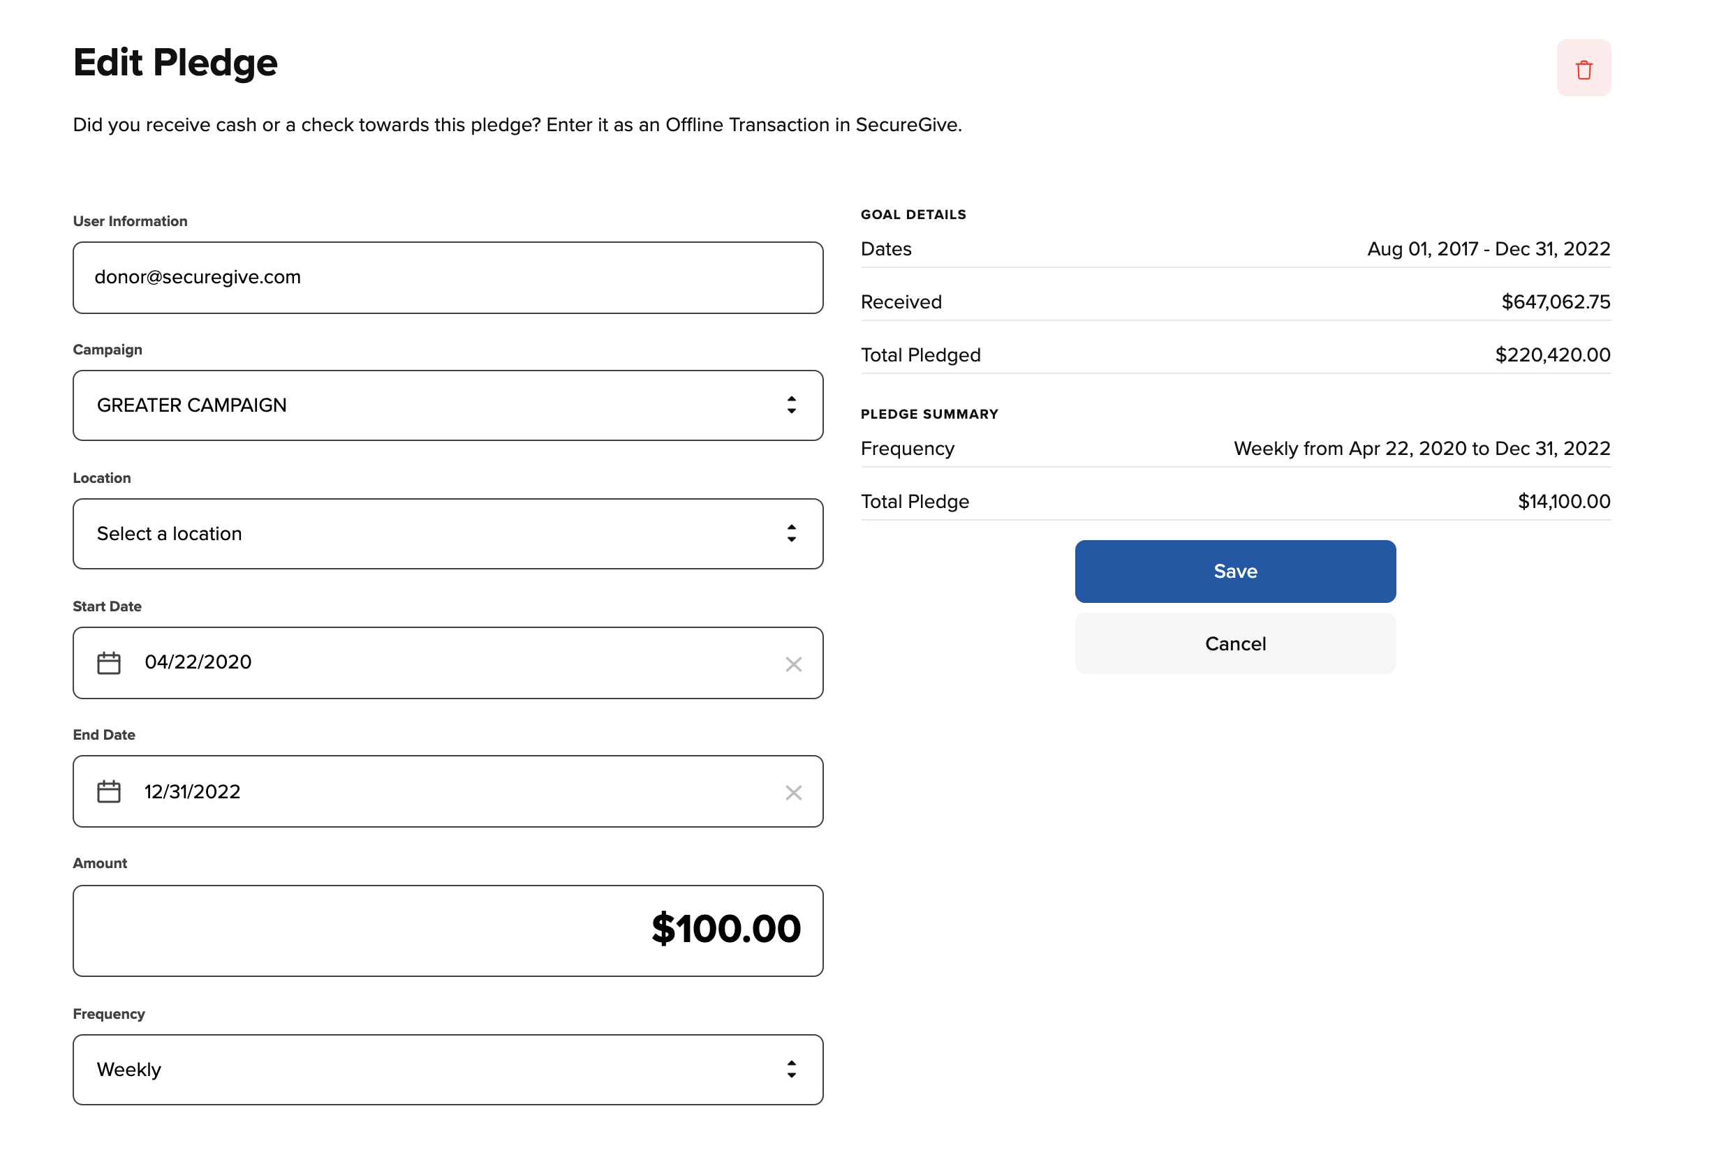Click the Campaign field label
The image size is (1712, 1157).
pyautogui.click(x=108, y=350)
